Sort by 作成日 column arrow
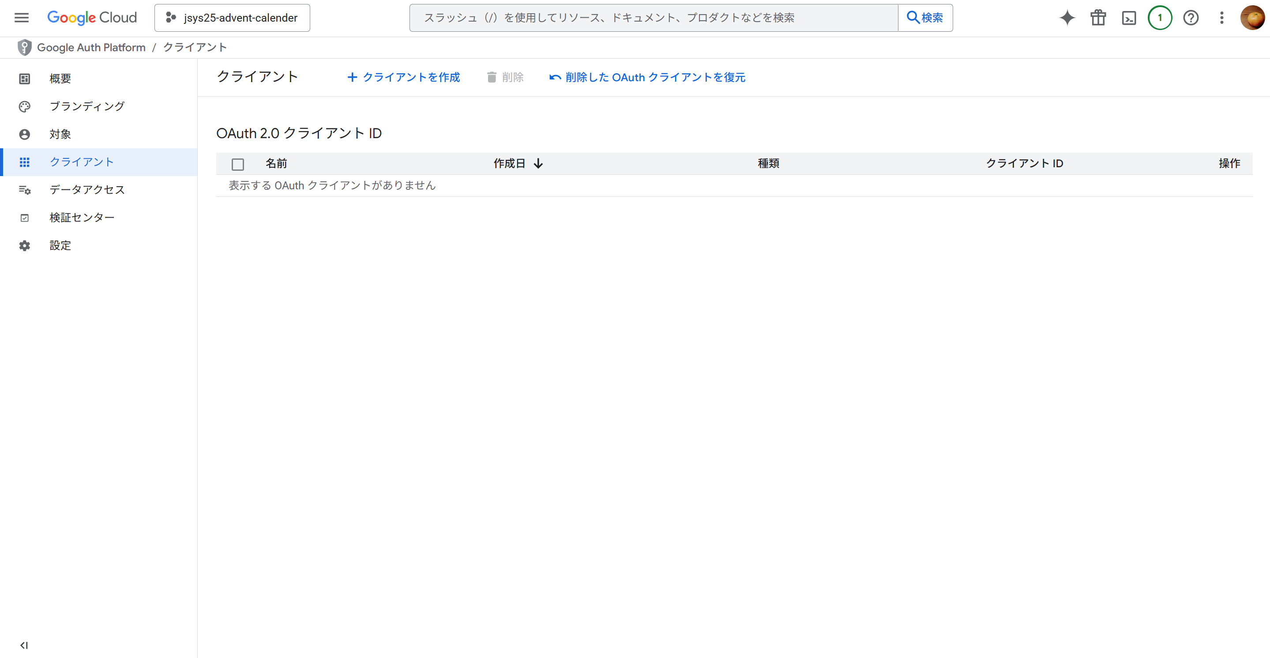This screenshot has width=1270, height=658. (x=538, y=164)
